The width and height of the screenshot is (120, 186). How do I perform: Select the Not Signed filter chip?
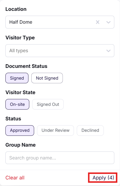47,78
